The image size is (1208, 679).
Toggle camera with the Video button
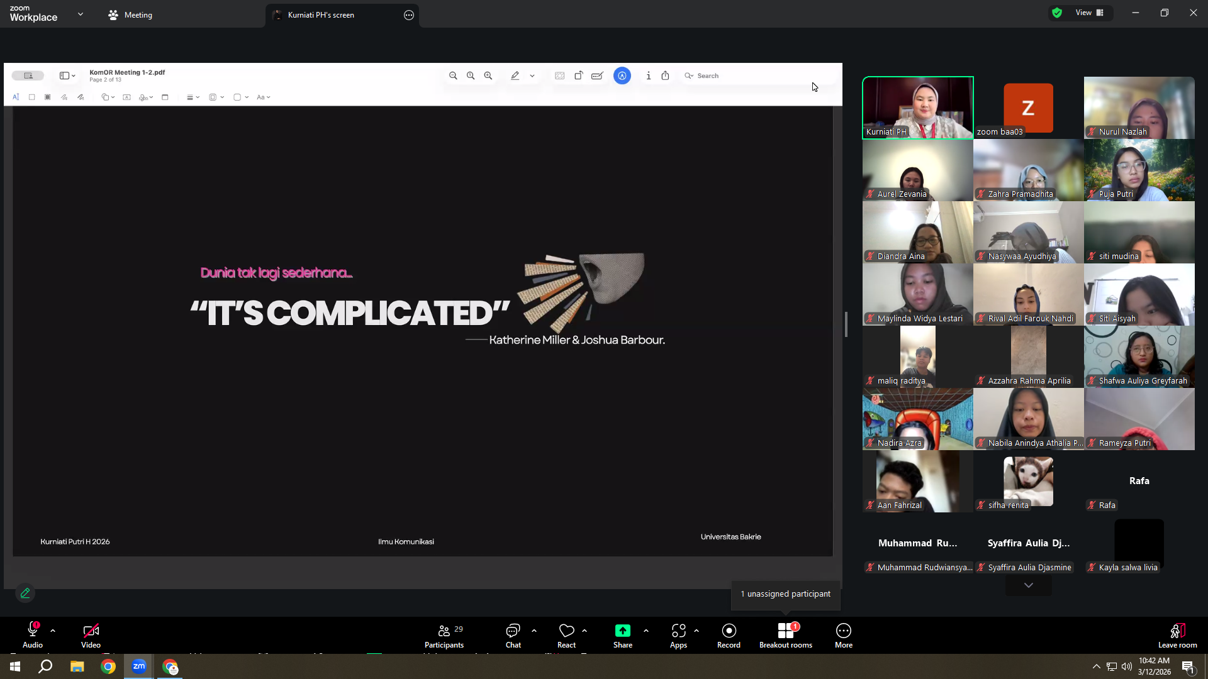click(91, 635)
